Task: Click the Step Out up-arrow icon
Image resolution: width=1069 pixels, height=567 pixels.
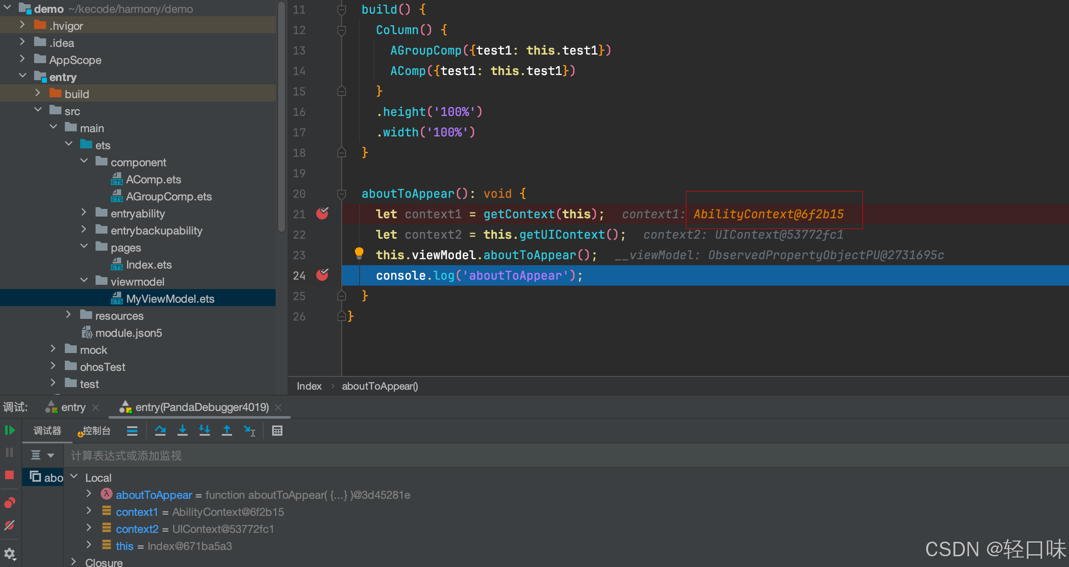Action: point(227,431)
